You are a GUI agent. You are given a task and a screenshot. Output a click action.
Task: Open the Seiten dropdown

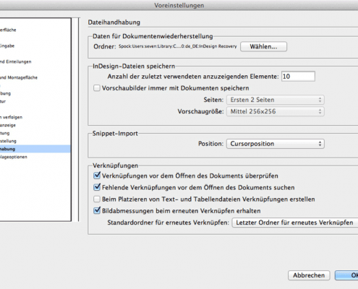coord(276,100)
